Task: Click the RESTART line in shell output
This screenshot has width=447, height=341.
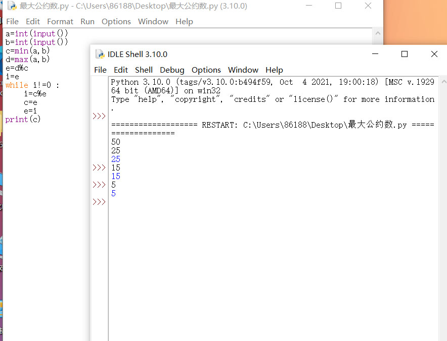Action: click(x=273, y=125)
